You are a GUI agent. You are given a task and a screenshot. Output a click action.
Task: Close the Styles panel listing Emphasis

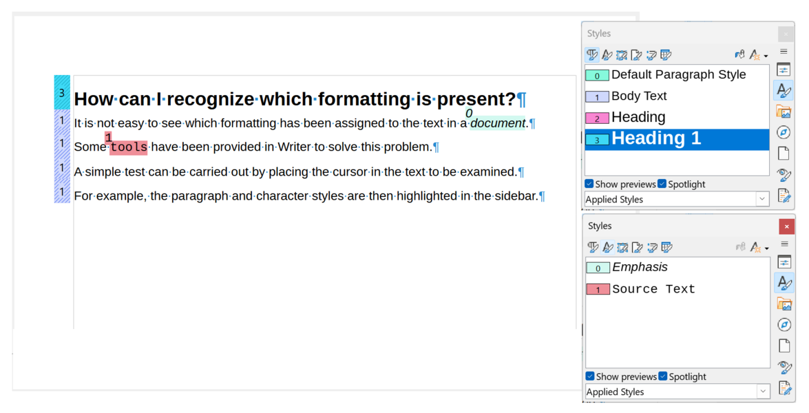click(x=786, y=226)
